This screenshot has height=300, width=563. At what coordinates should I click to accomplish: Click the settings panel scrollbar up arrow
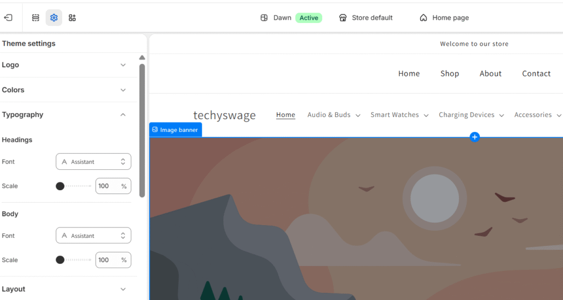pyautogui.click(x=142, y=57)
